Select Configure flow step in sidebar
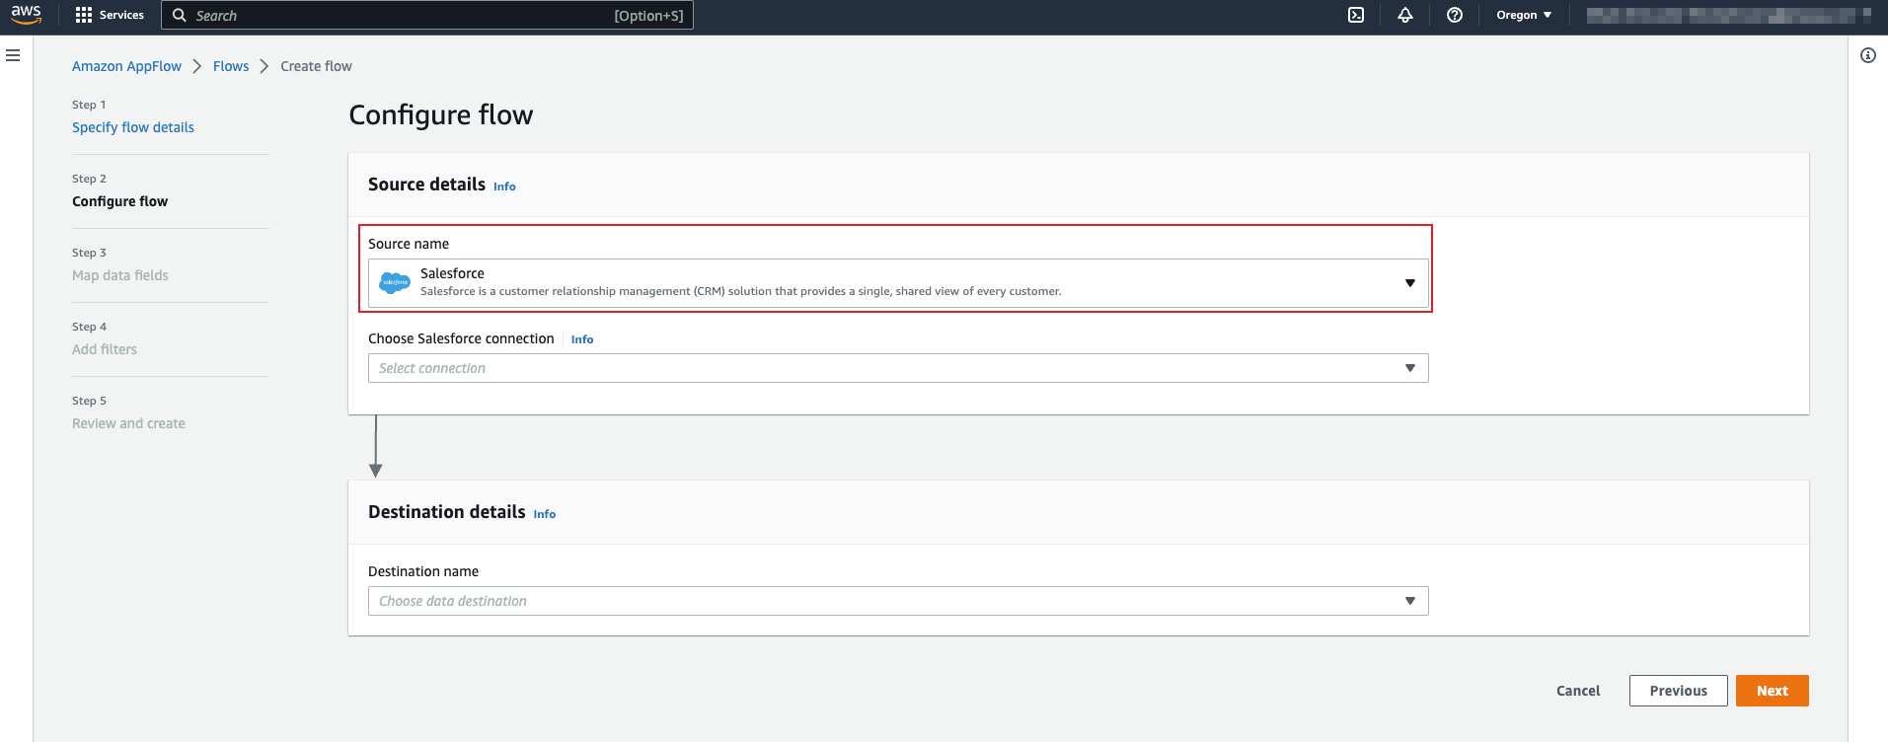 pos(119,201)
